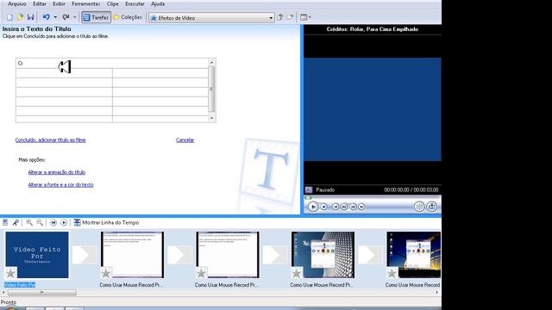
Task: Click the transition cell between third and fourth clips
Action: (x=275, y=255)
